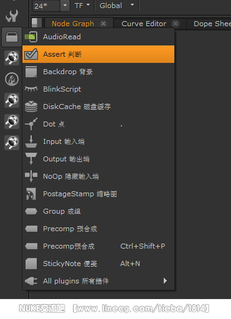The image size is (231, 319).
Task: Close the Node Graph tab
Action: click(x=103, y=24)
